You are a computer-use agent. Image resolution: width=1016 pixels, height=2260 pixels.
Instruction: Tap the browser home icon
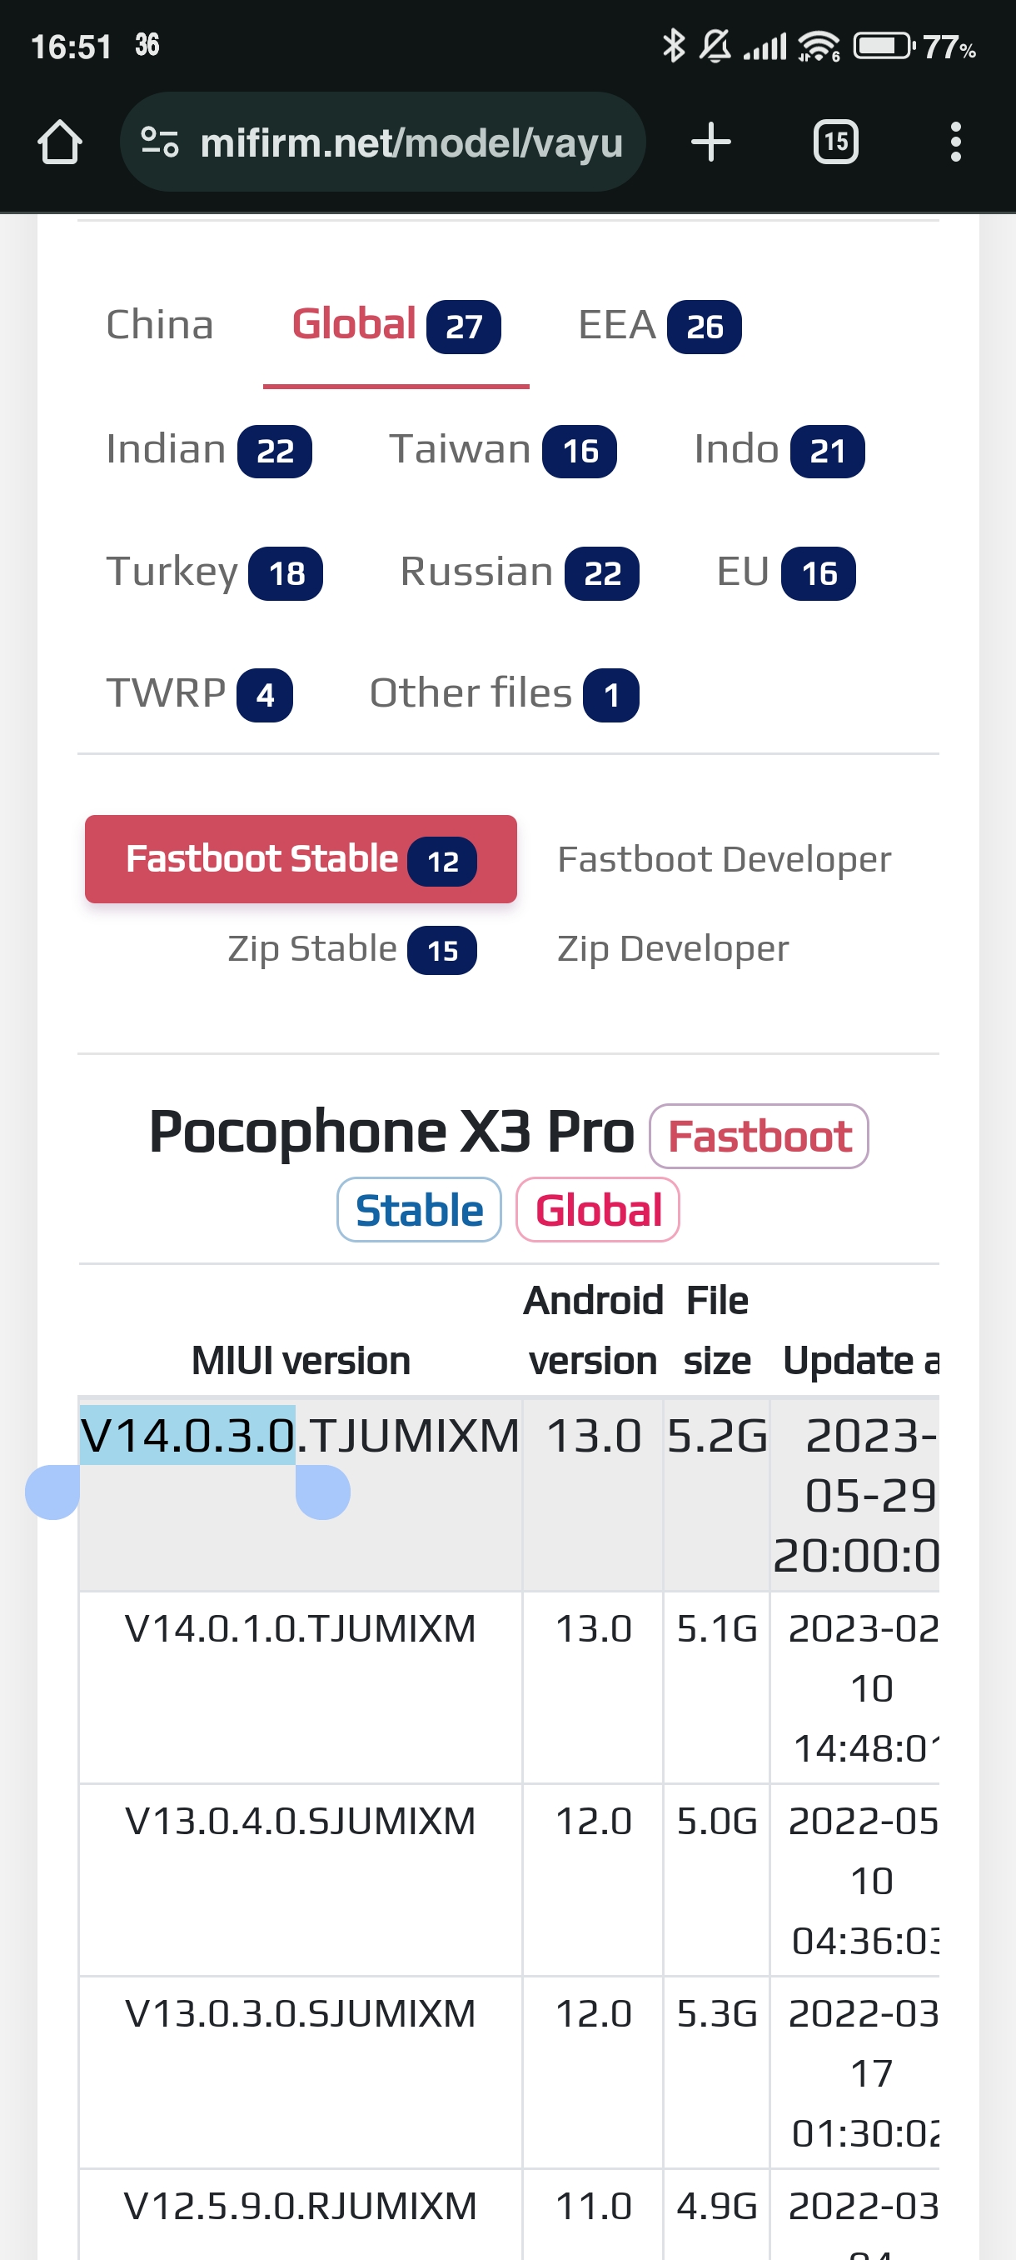(60, 142)
